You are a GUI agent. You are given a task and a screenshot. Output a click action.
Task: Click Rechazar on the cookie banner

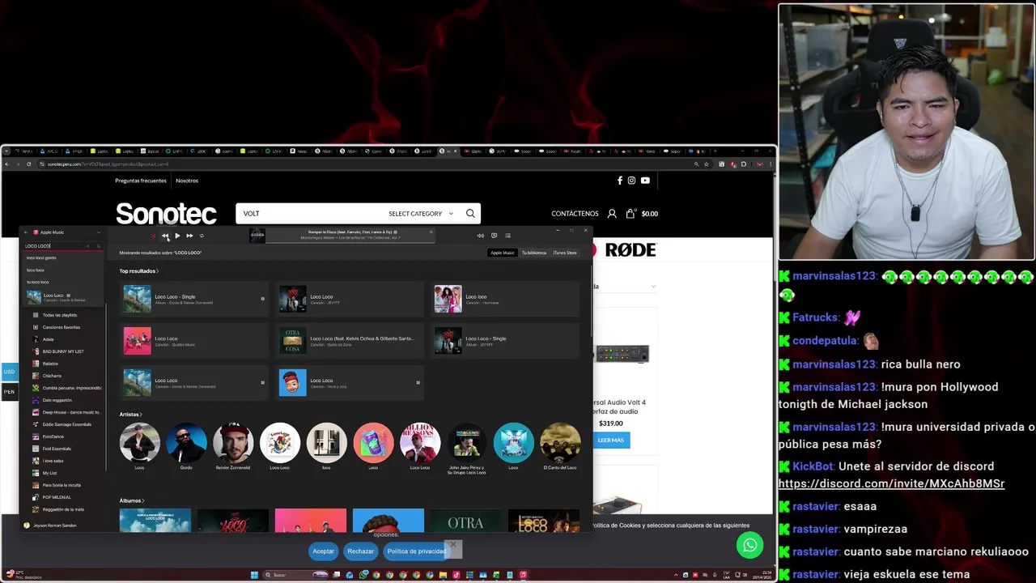coord(360,551)
